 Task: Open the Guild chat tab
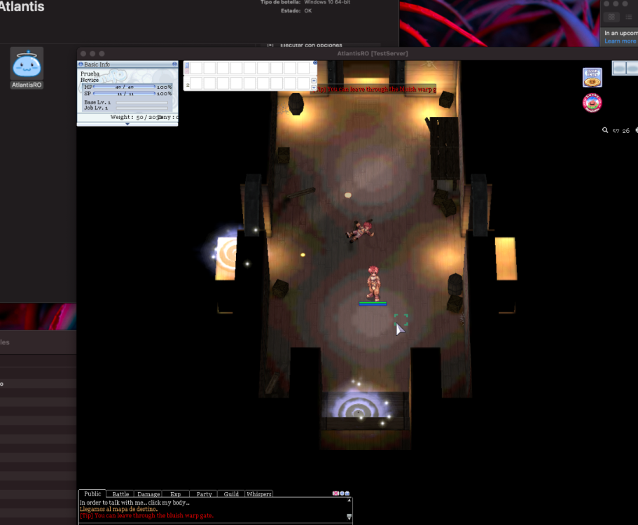click(231, 494)
